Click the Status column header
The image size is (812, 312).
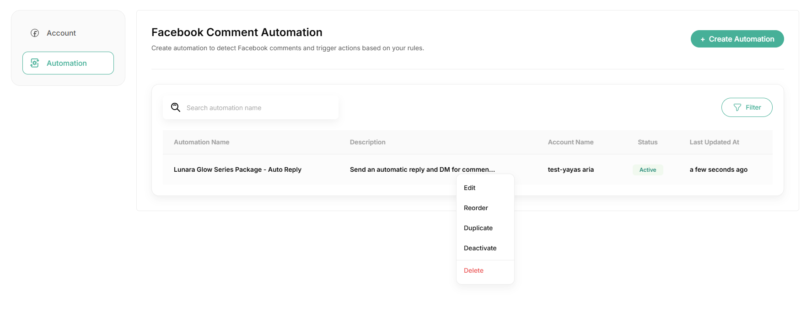tap(647, 142)
